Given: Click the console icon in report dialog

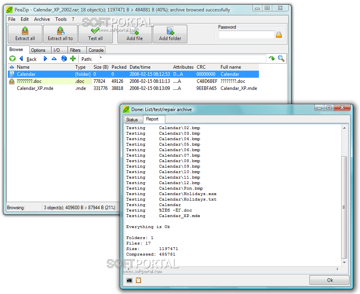Looking at the screenshot, I should click(129, 280).
